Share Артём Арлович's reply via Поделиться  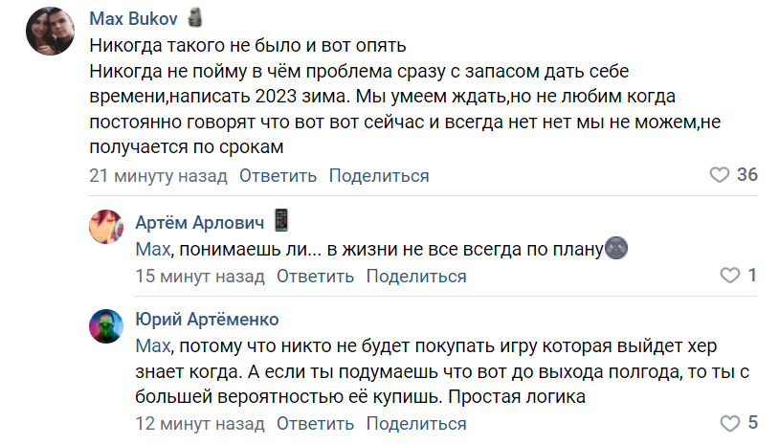(416, 277)
